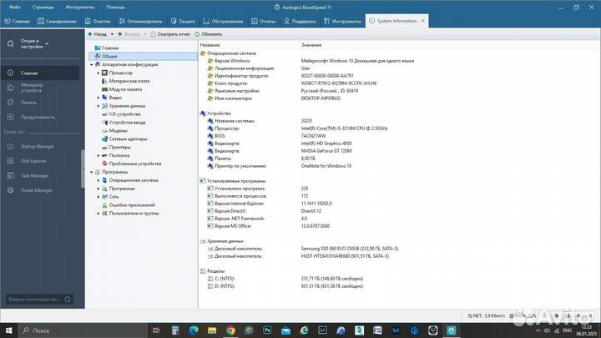This screenshot has height=338, width=601.
Task: Open the Назад history dropdown arrow
Action: pos(112,34)
